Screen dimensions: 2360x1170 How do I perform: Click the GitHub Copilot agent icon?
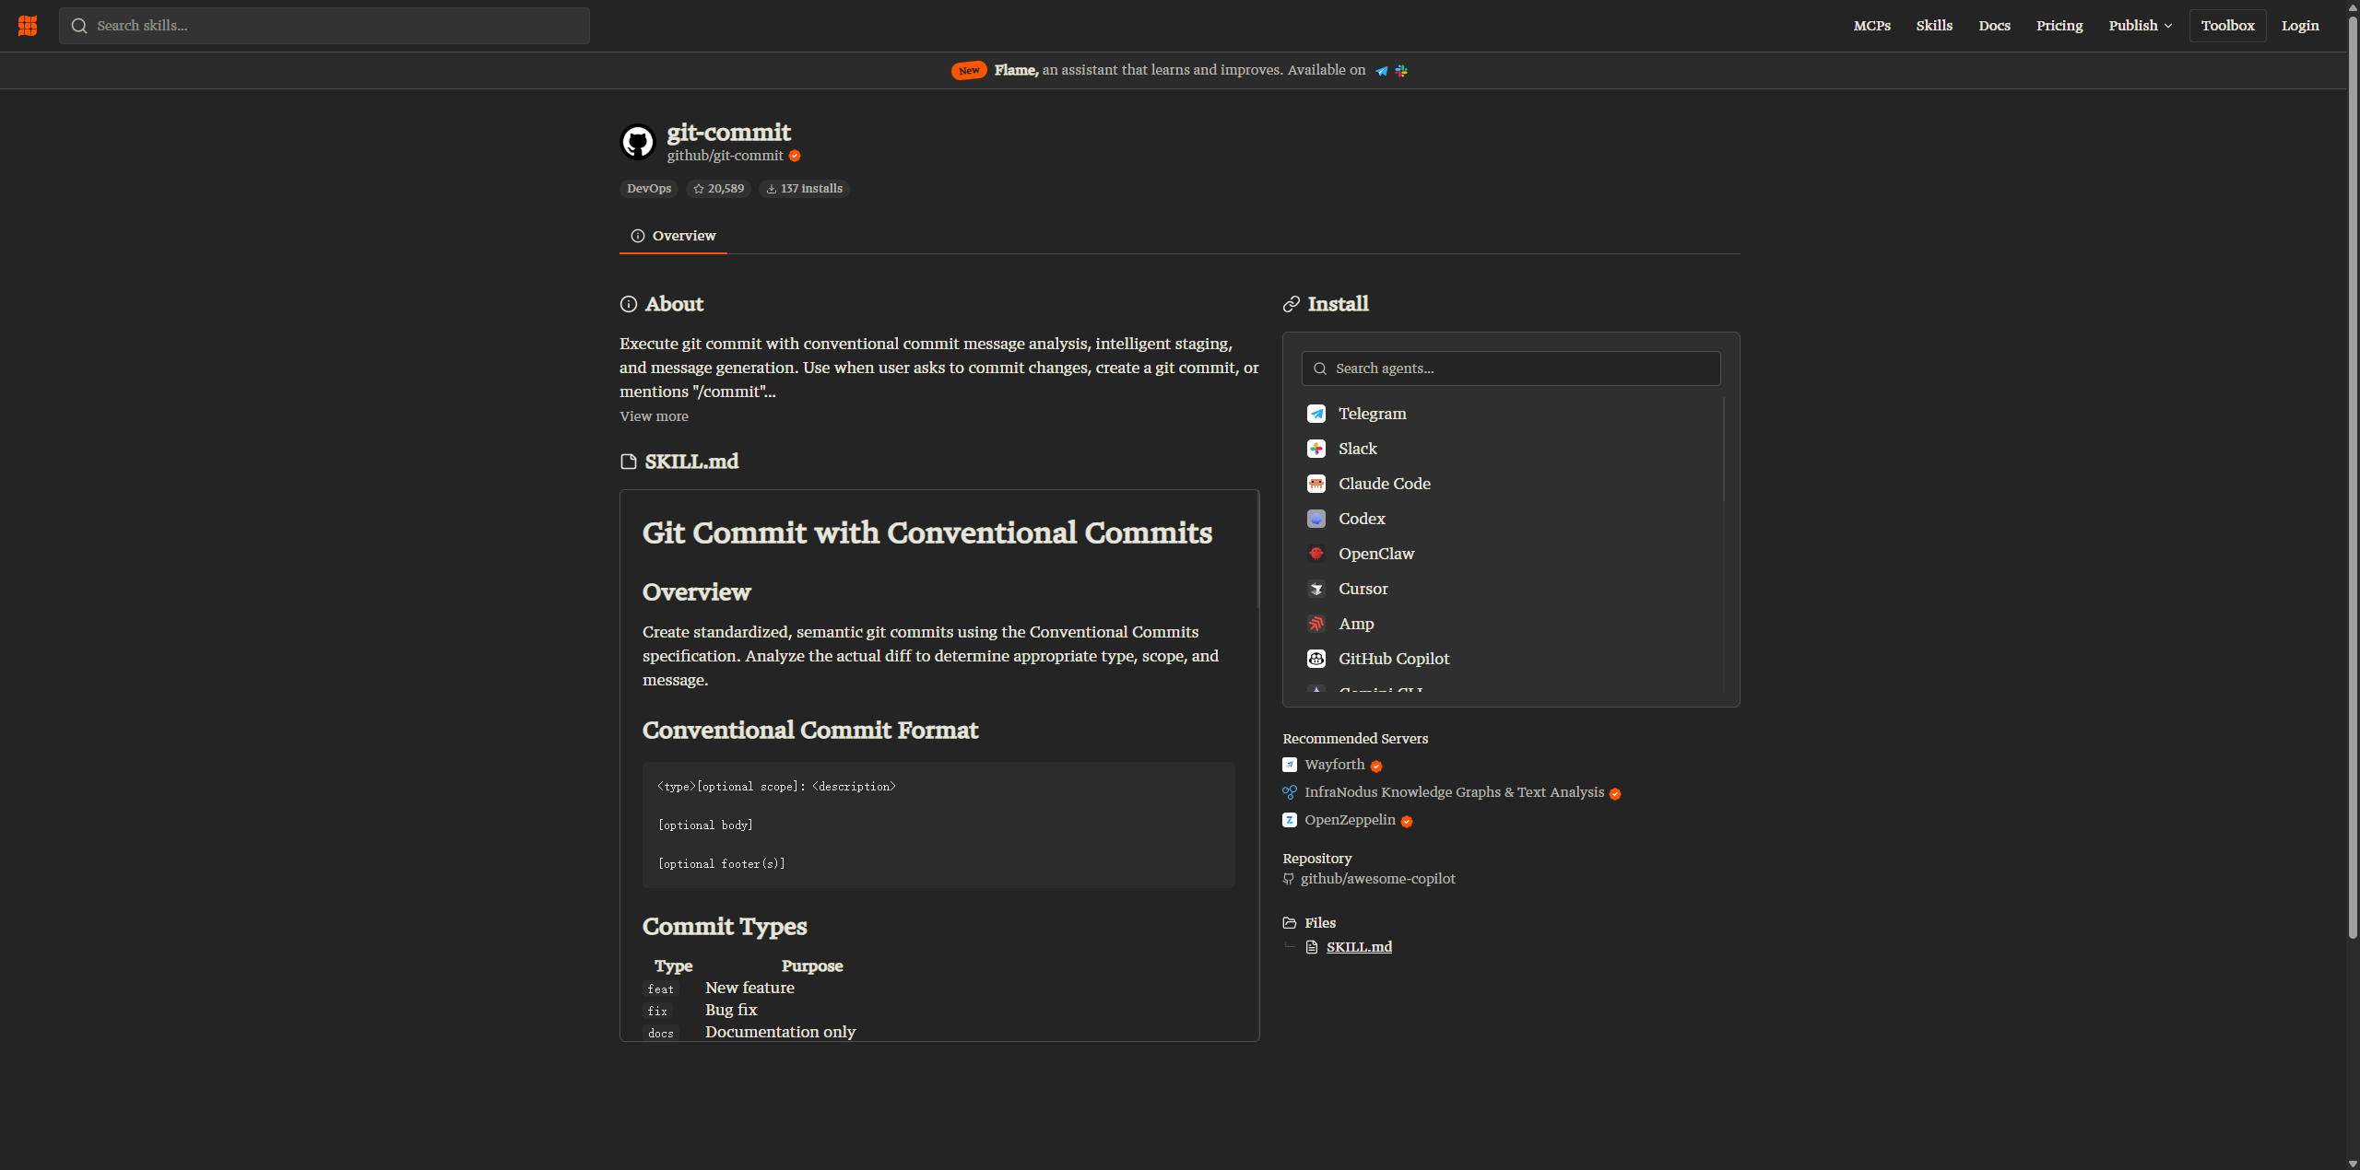pyautogui.click(x=1316, y=659)
